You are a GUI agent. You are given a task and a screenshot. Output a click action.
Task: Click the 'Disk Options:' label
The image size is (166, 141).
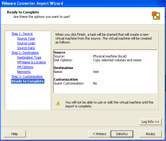coord(63,60)
